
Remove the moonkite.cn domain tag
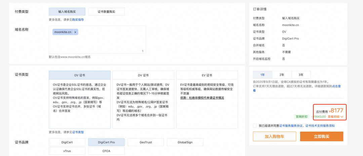(x=75, y=32)
